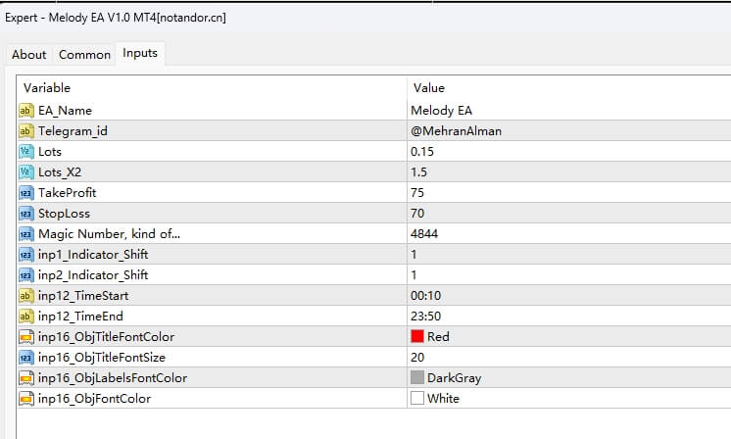Click the string icon next to Telegram_id

[x=26, y=131]
